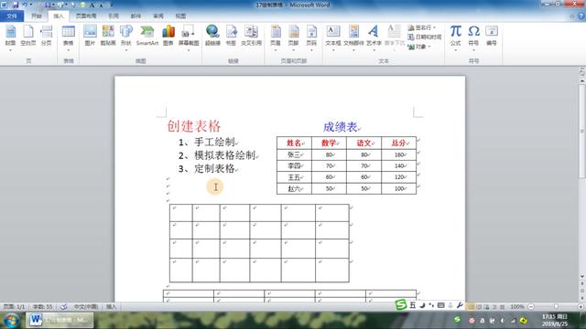Insert a number (编号)
586x329 pixels.
click(x=492, y=37)
